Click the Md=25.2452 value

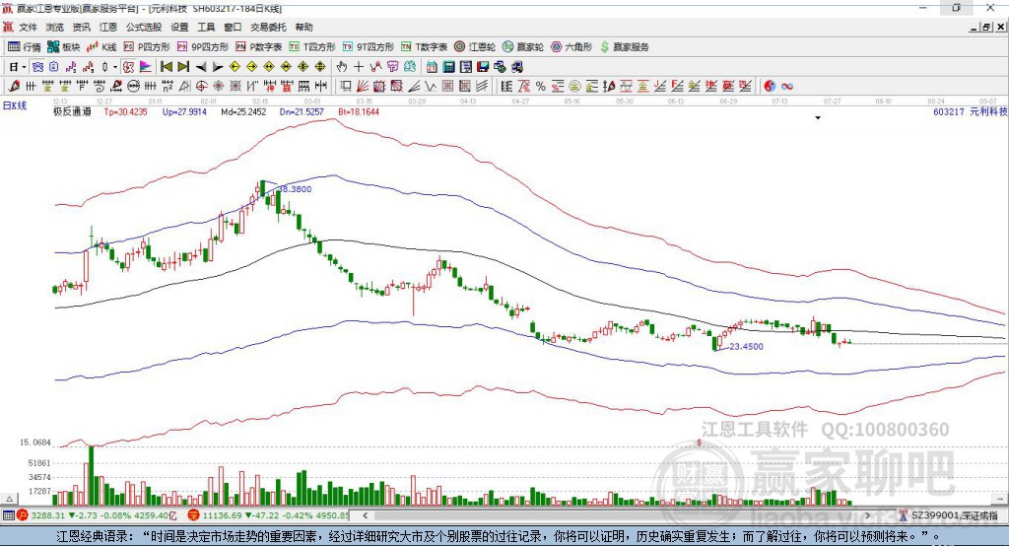[x=243, y=111]
